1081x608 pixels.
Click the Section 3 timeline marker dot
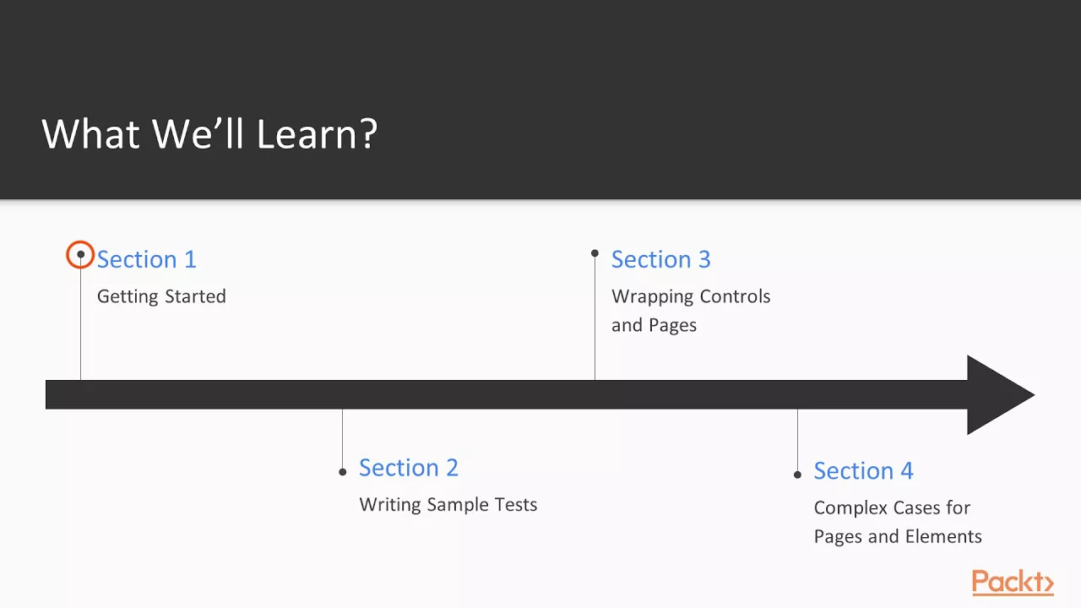pyautogui.click(x=595, y=252)
